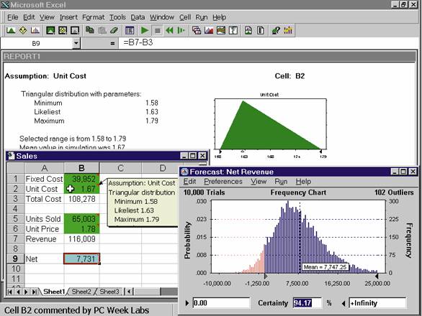Open Excel Window menu
422x316 pixels.
coord(162,17)
